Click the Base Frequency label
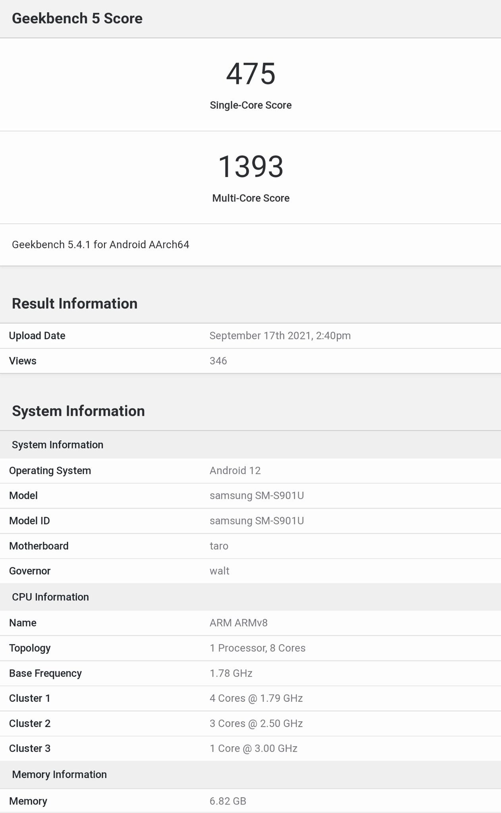The height and width of the screenshot is (813, 501). click(45, 674)
